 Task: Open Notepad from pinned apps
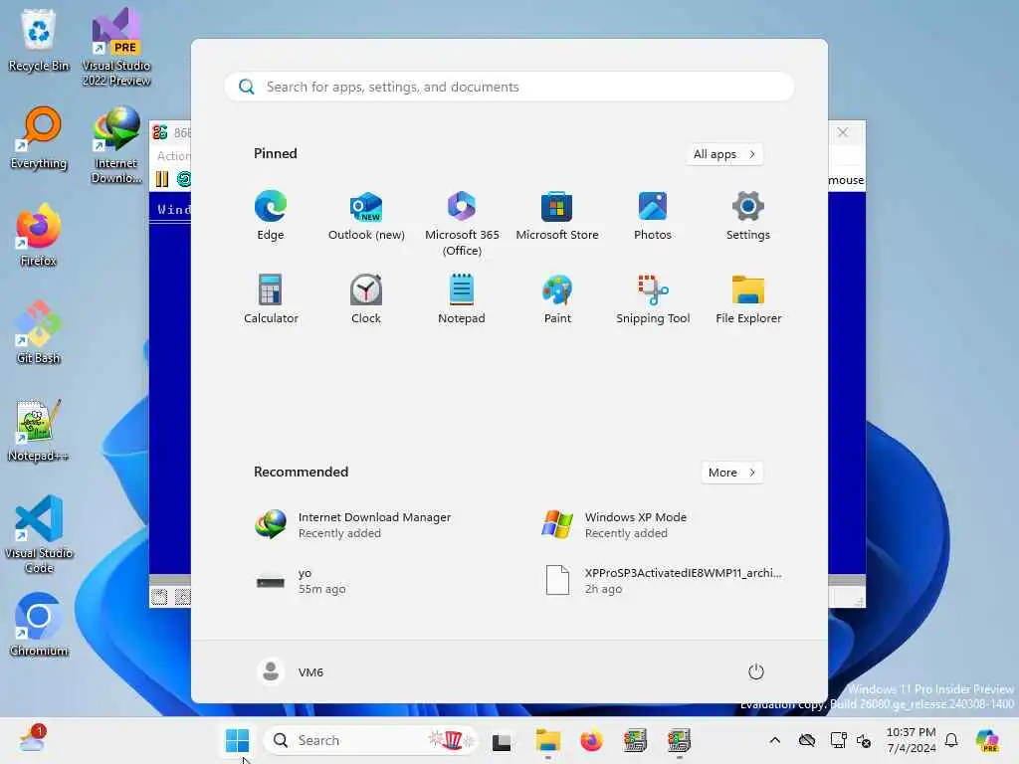tap(462, 298)
